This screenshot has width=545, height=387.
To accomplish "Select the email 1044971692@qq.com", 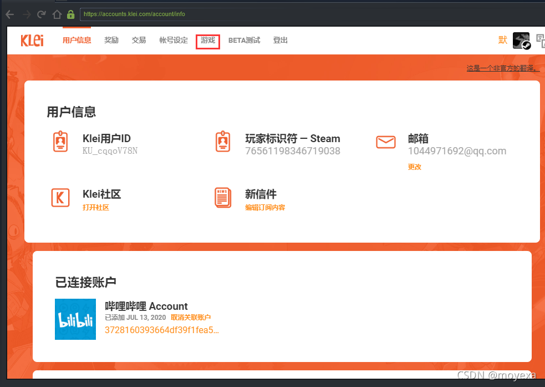I will pos(457,151).
